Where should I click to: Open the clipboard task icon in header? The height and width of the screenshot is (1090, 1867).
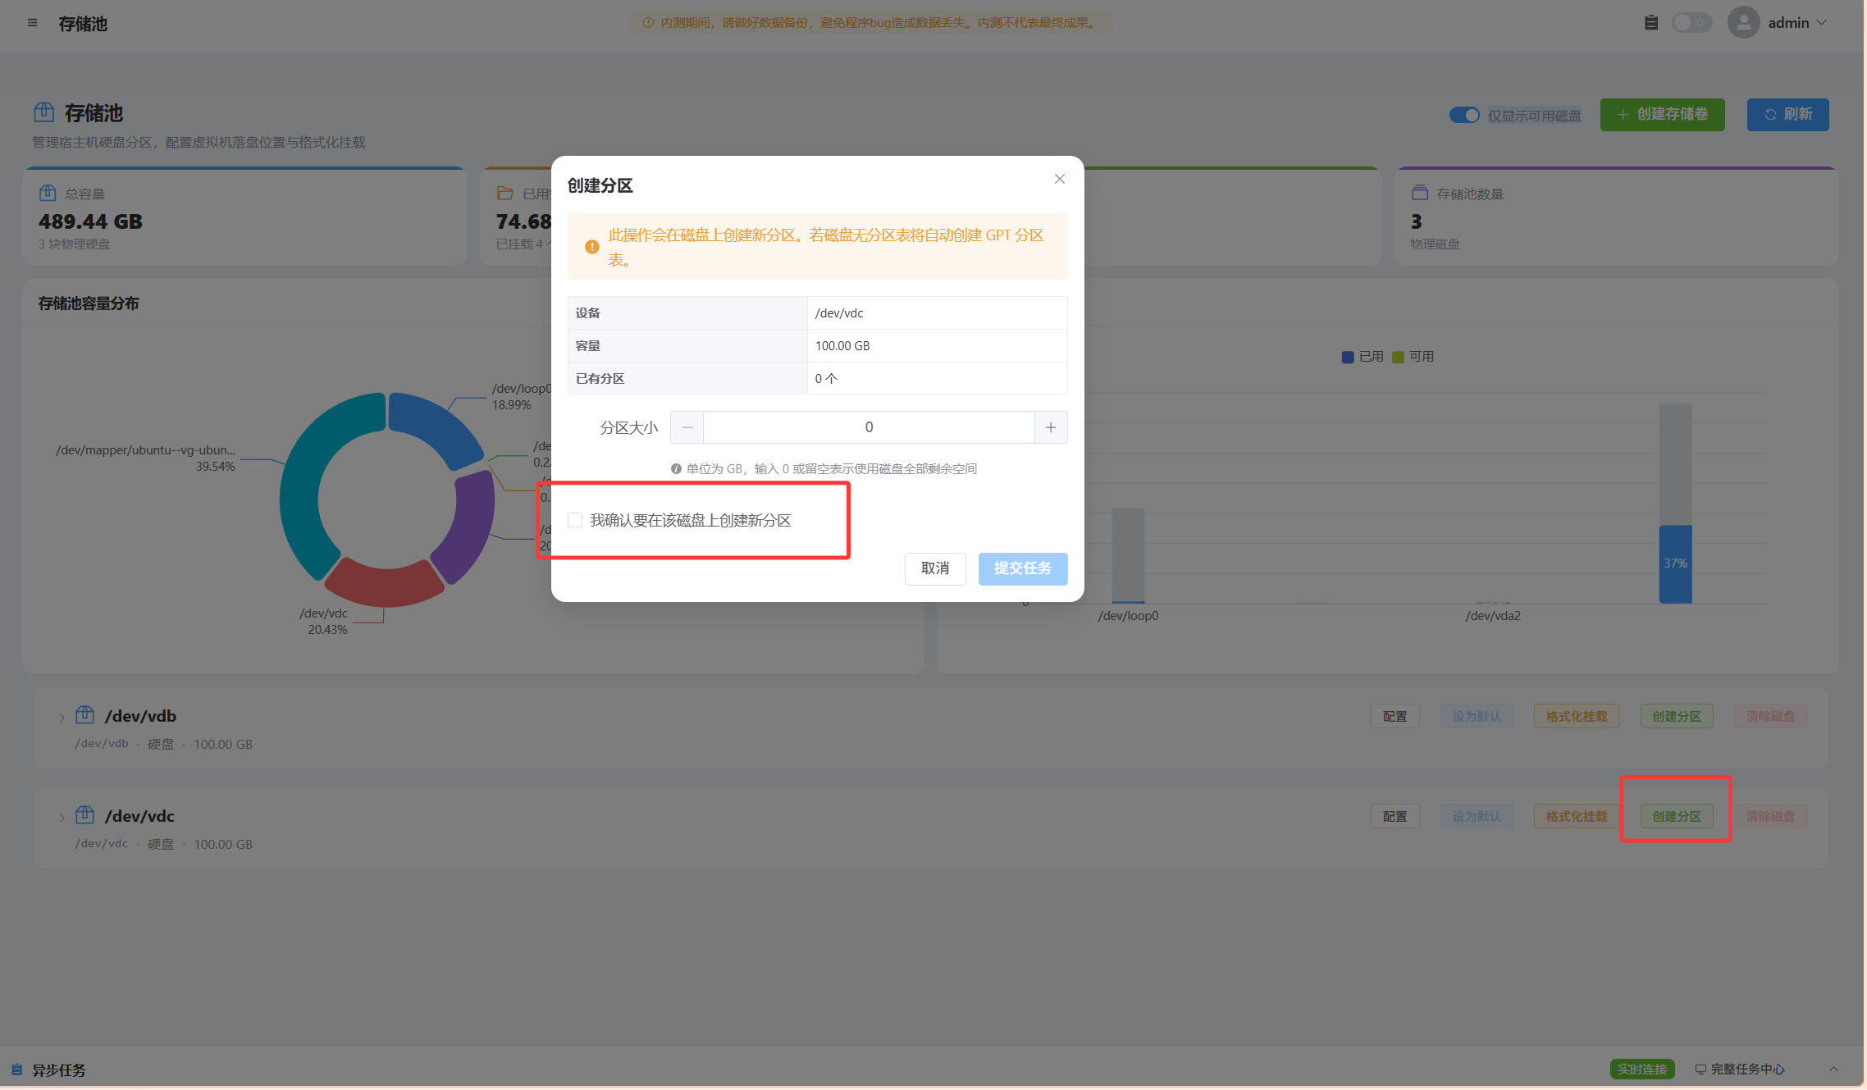[1651, 23]
